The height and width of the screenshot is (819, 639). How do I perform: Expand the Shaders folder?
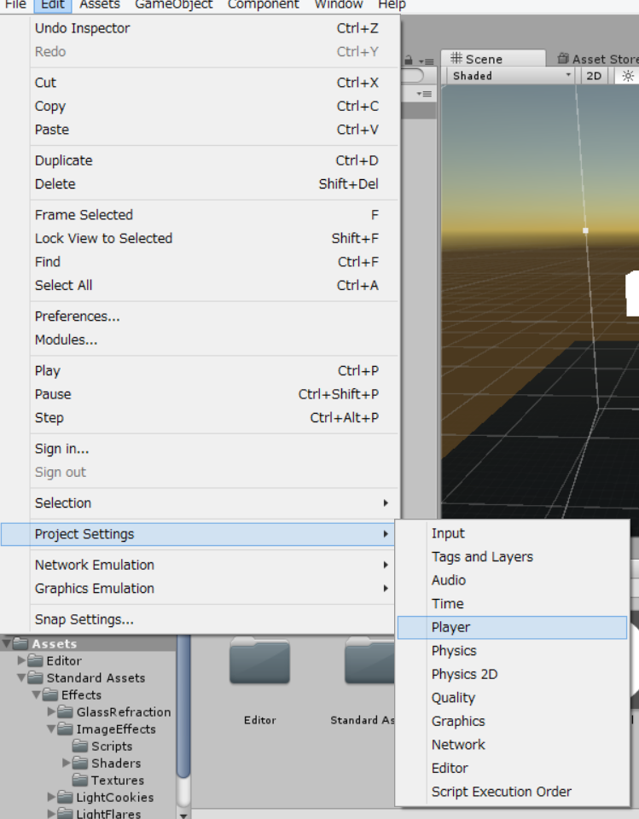(x=67, y=763)
